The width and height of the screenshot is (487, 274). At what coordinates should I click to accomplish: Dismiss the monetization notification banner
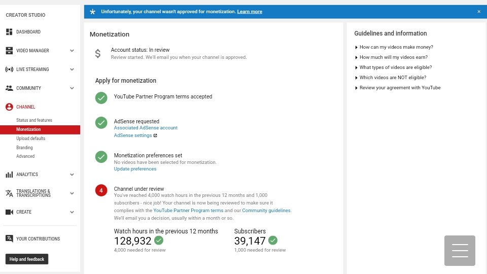pos(479,12)
